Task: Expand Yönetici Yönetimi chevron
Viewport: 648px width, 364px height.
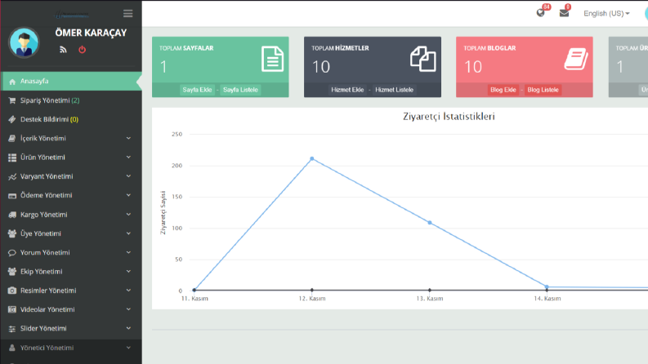Action: (128, 348)
